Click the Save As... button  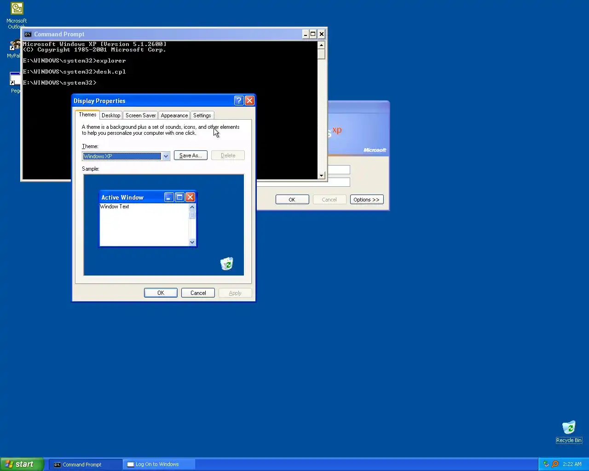[191, 155]
